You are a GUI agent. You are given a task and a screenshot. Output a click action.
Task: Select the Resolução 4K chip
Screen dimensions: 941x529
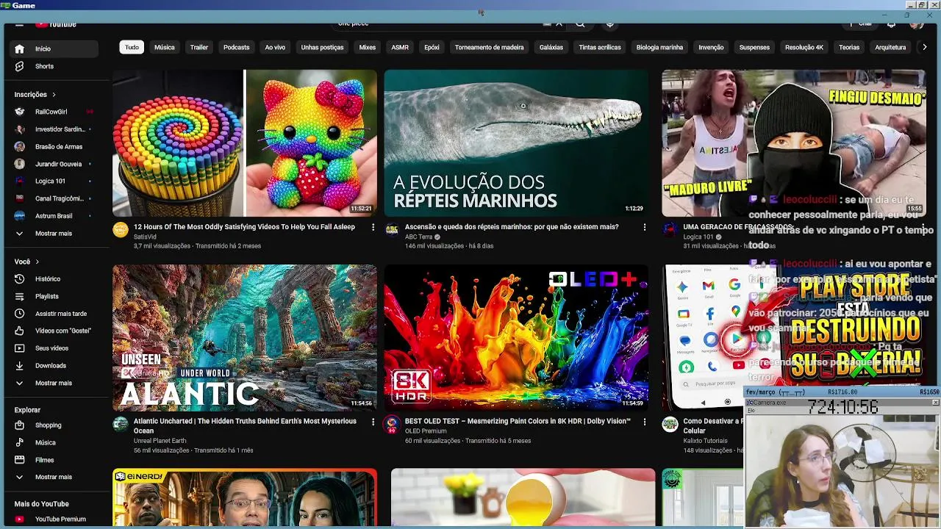(804, 47)
